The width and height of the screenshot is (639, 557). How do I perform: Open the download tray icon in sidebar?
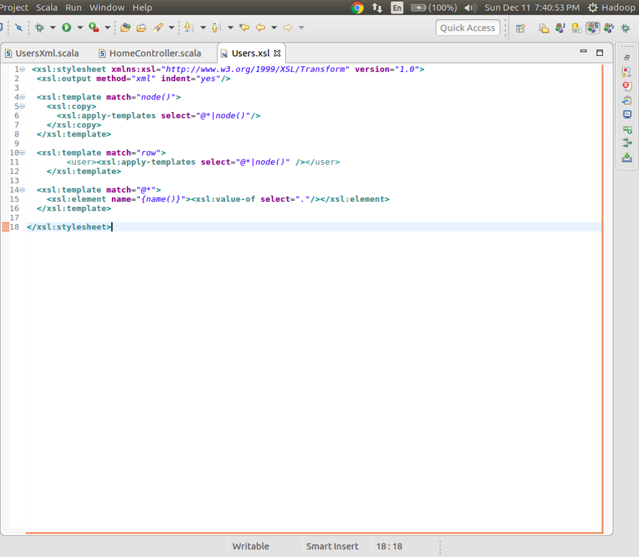click(x=627, y=157)
